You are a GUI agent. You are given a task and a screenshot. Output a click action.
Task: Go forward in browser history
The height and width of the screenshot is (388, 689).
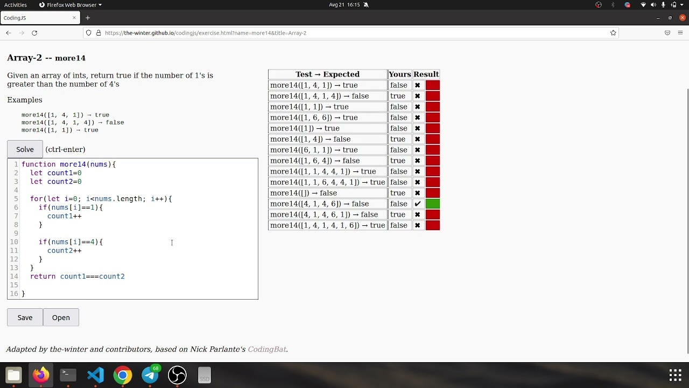(x=22, y=33)
